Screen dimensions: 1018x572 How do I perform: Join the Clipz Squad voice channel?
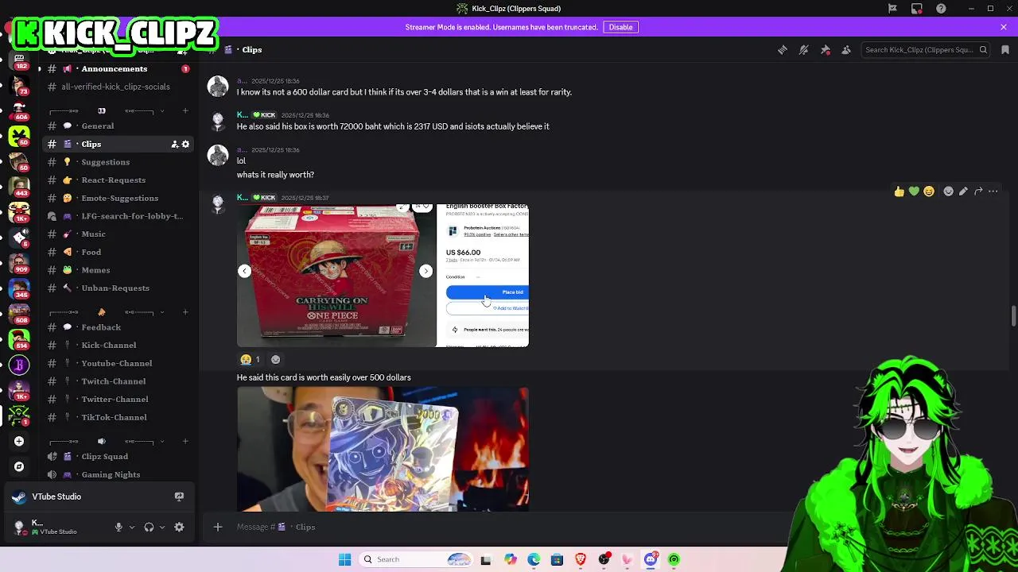(x=104, y=457)
